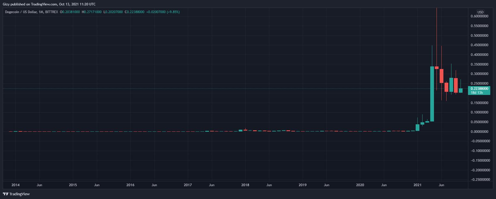Click the current price tag 0.22388000
Viewport: 496px width, 199px height.
pos(479,89)
